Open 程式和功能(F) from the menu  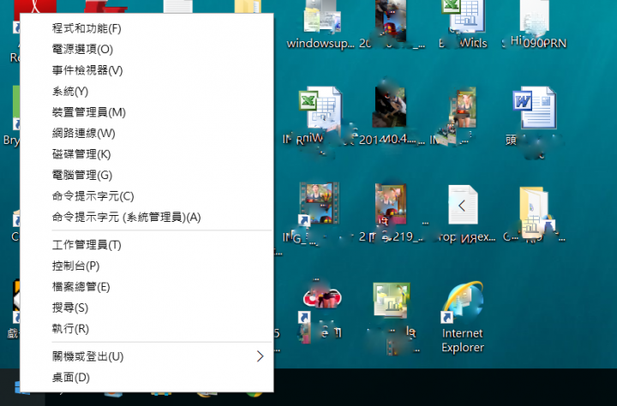[x=147, y=28]
